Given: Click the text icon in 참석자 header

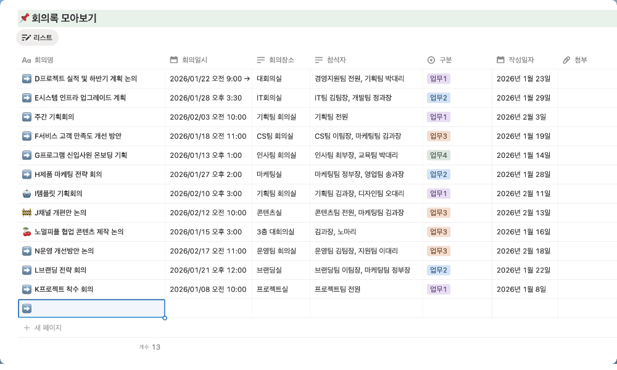Looking at the screenshot, I should pos(318,60).
